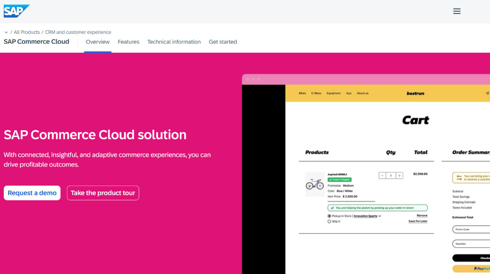Click the SAP Commerce Cloud title
The height and width of the screenshot is (274, 490).
36,42
